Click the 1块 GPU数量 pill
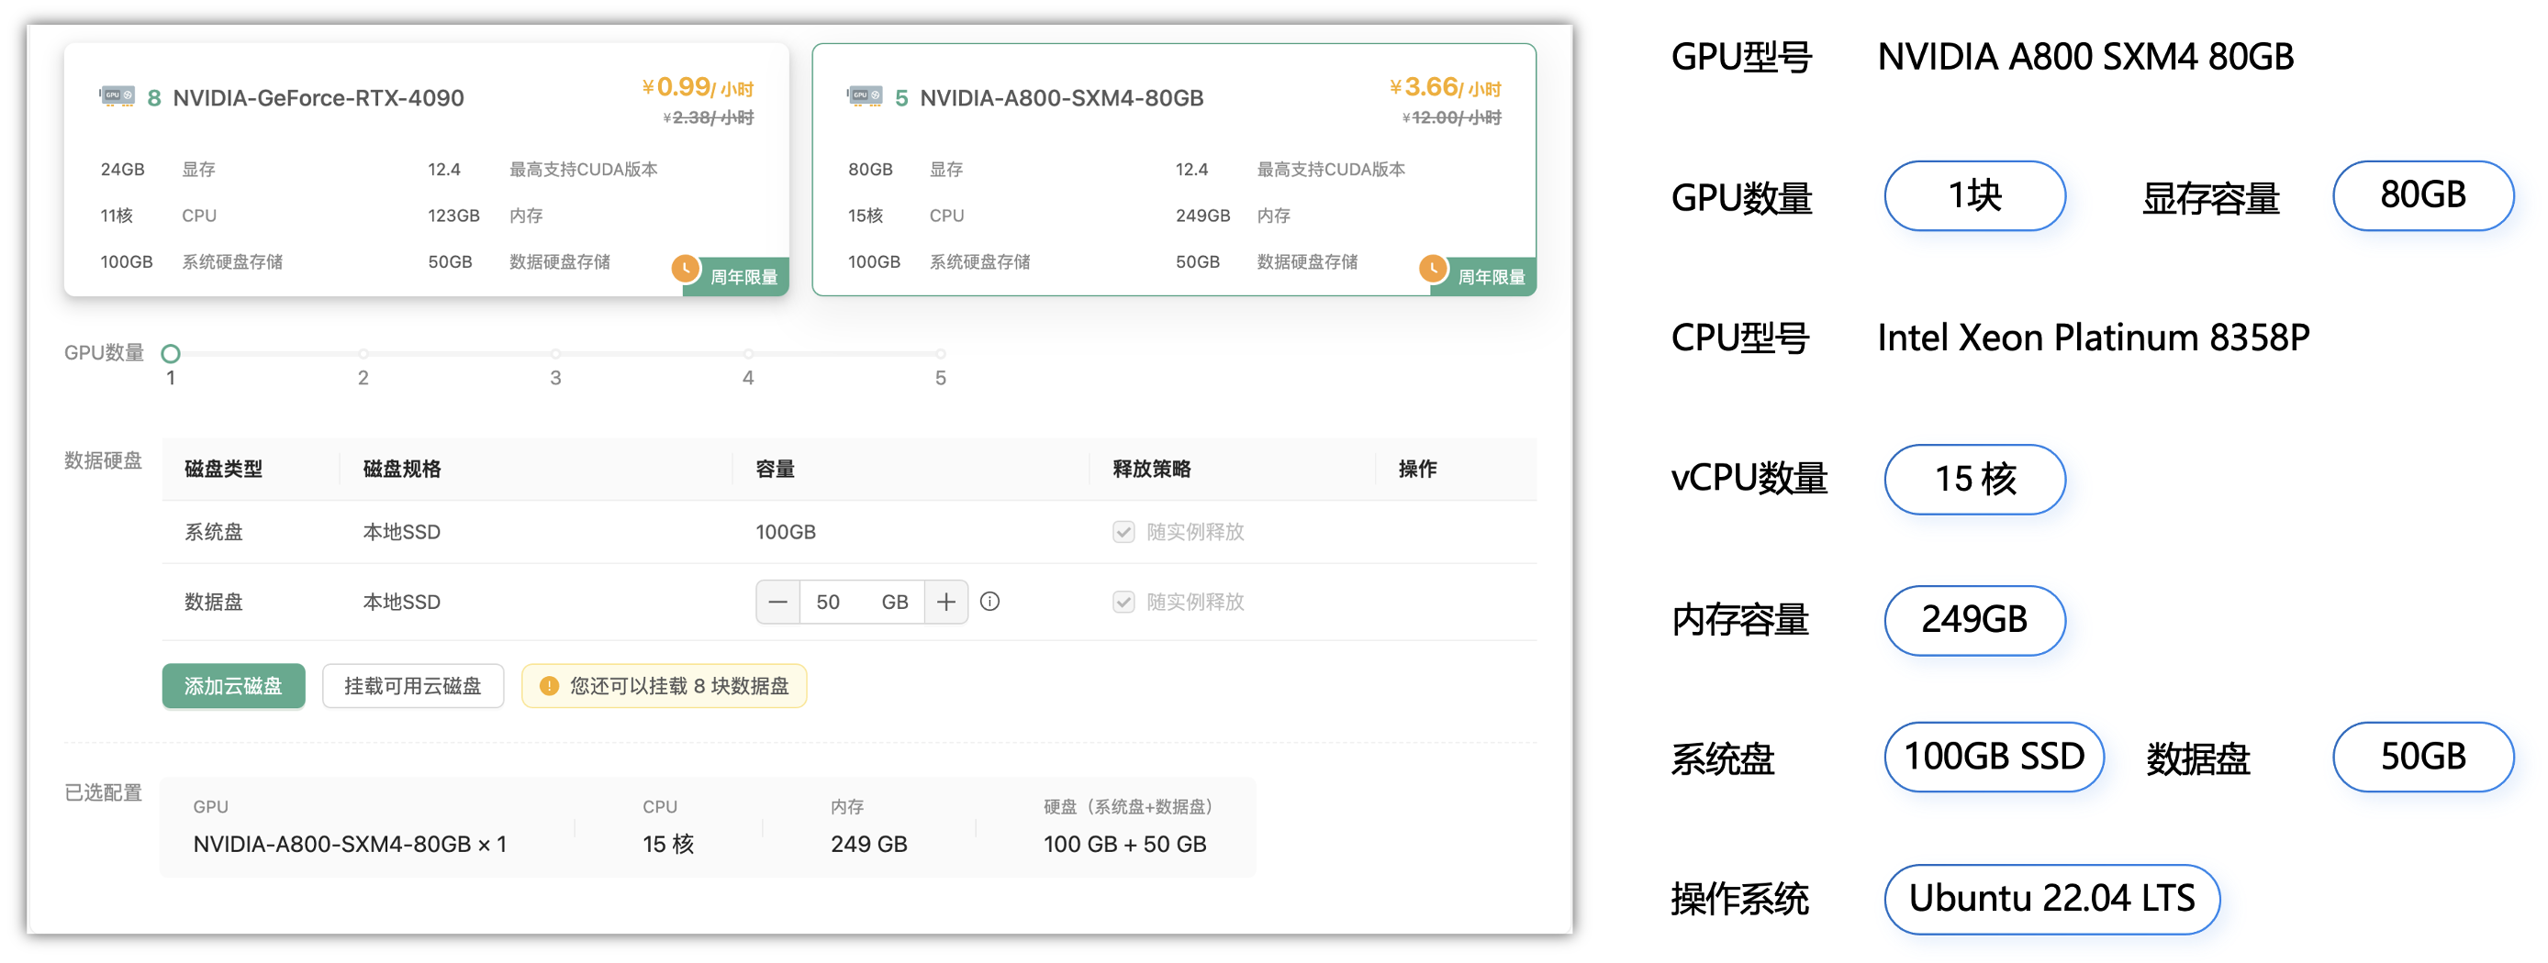Screen dimensions: 2548x963 (x=1974, y=195)
